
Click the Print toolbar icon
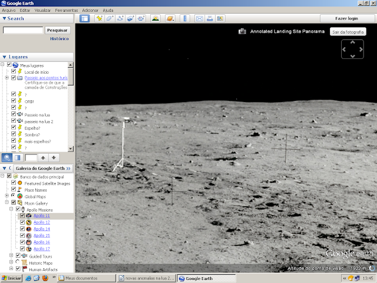(210, 18)
